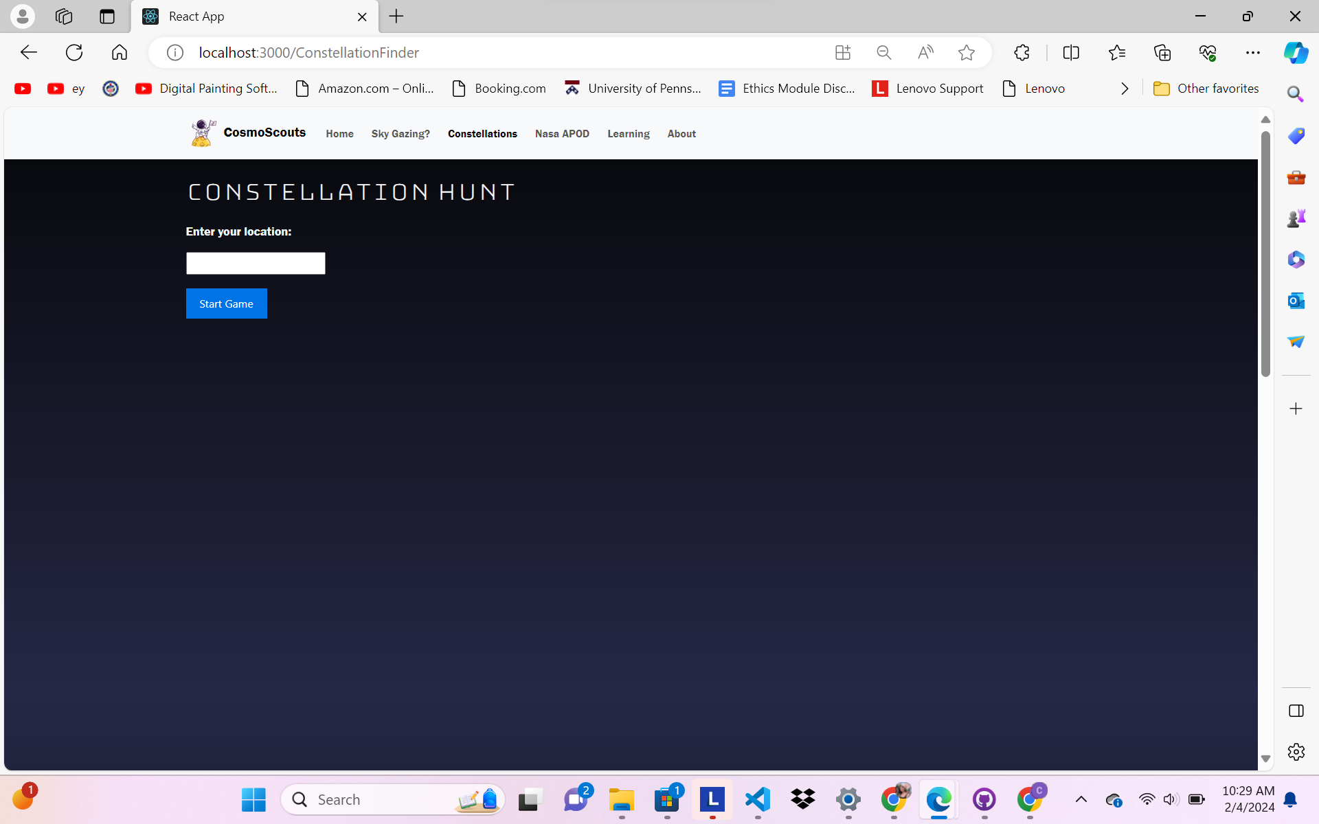
Task: Open browser Extensions puzzle icon
Action: pyautogui.click(x=1022, y=53)
